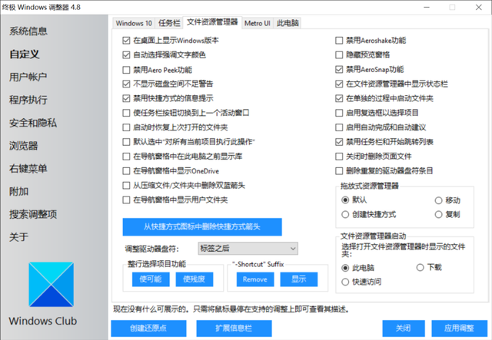This screenshot has height=340, width=492.
Task: Enable 关闭时删除页面文件
Action: 339,157
